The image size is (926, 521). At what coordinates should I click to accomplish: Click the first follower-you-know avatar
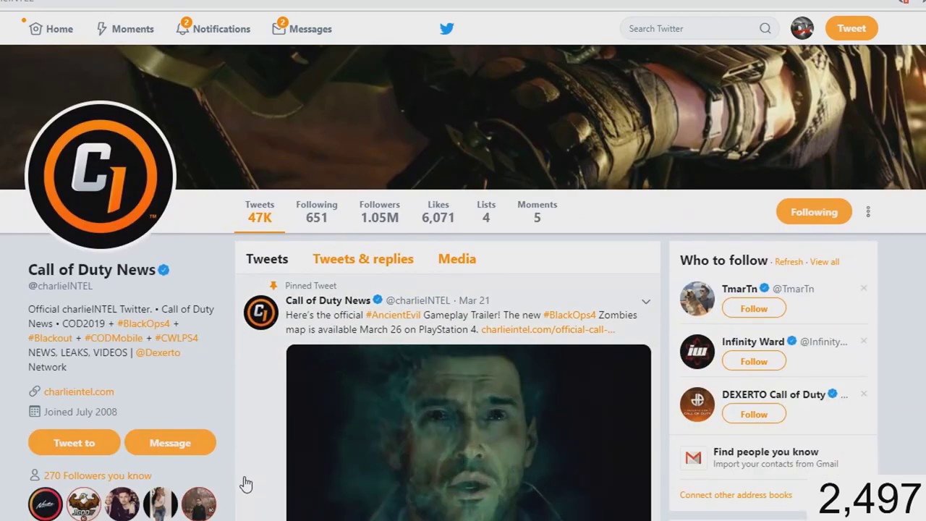point(46,504)
